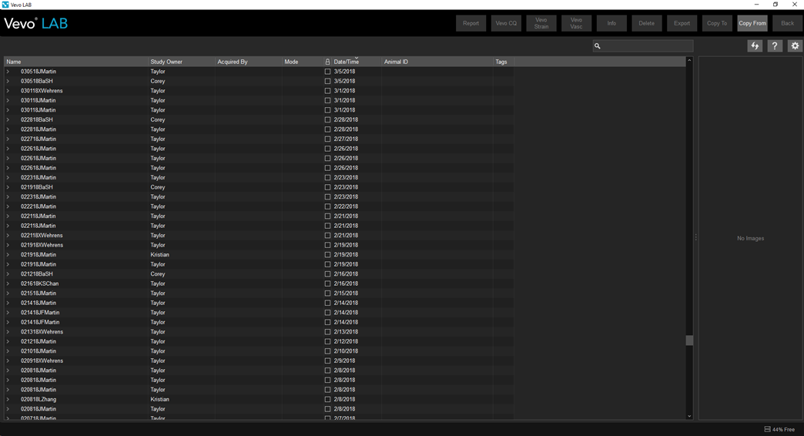Enable checkbox for 021618KSChan study
The height and width of the screenshot is (436, 804).
pos(327,283)
